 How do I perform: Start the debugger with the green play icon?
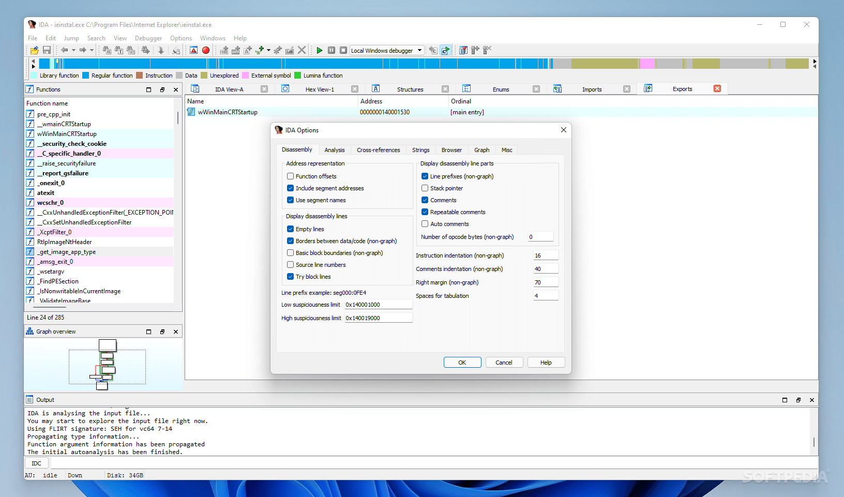coord(320,50)
